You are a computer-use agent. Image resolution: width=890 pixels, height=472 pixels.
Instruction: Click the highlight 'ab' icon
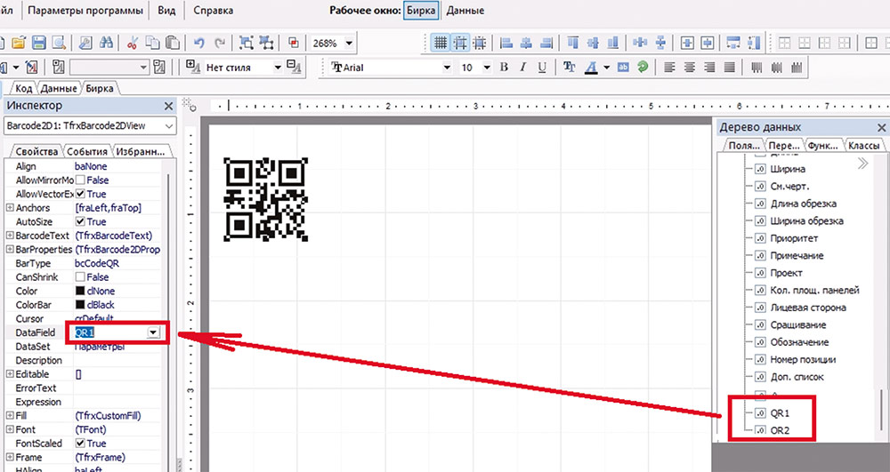[623, 68]
